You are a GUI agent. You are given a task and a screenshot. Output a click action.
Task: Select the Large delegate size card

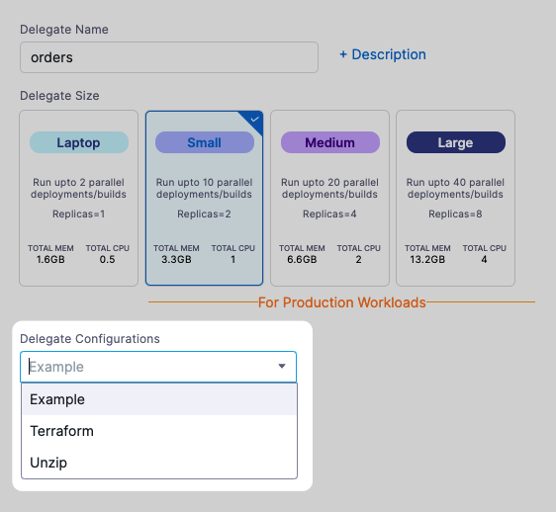pyautogui.click(x=455, y=198)
